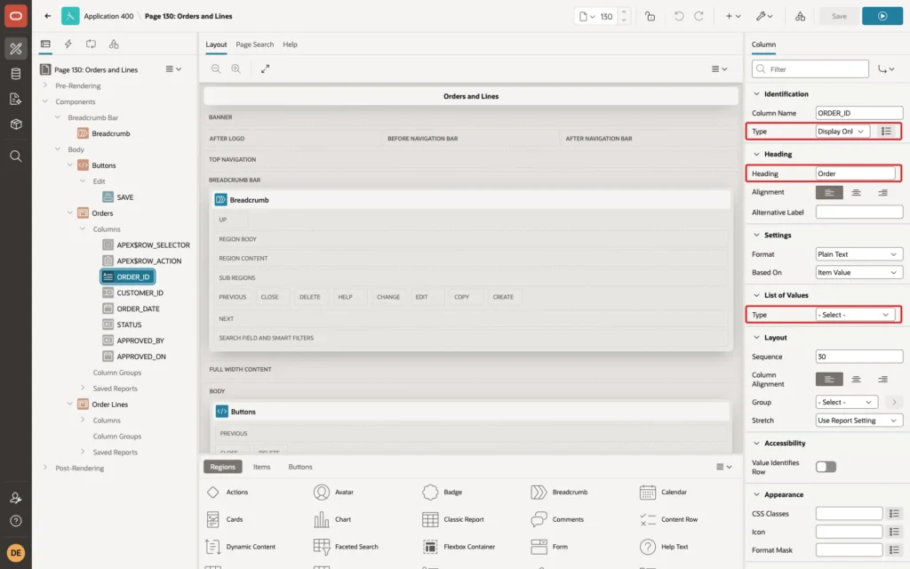Screen dimensions: 910x569
Task: Open the Format Plain Text dropdown
Action: 859,254
